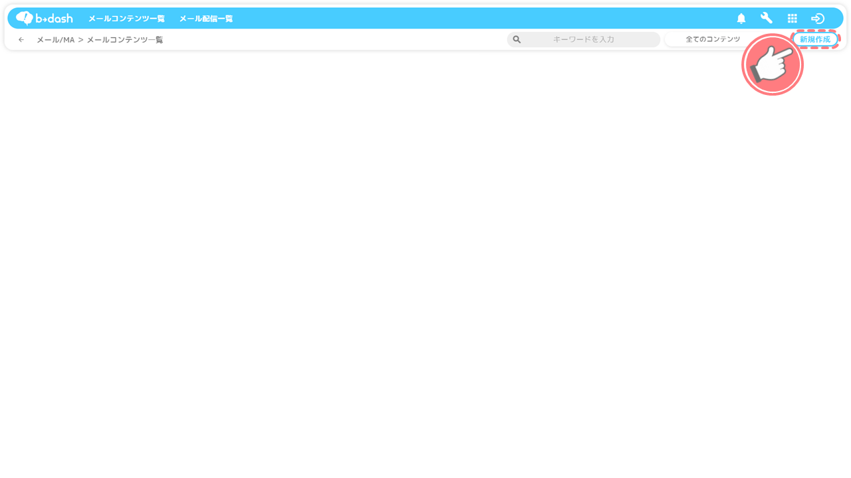Screen dimensions: 851x478
Task: Open the wrench settings icon
Action: coord(767,18)
